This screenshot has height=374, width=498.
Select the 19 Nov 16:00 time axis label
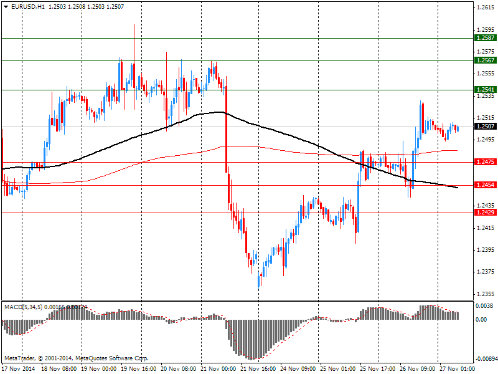tap(138, 369)
